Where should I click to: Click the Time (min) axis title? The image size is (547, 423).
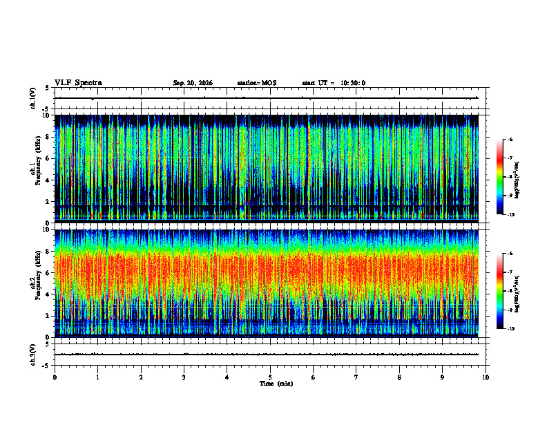[x=276, y=384]
